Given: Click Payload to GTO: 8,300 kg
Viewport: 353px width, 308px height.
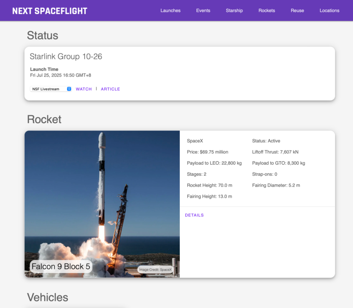Looking at the screenshot, I should pos(279,163).
